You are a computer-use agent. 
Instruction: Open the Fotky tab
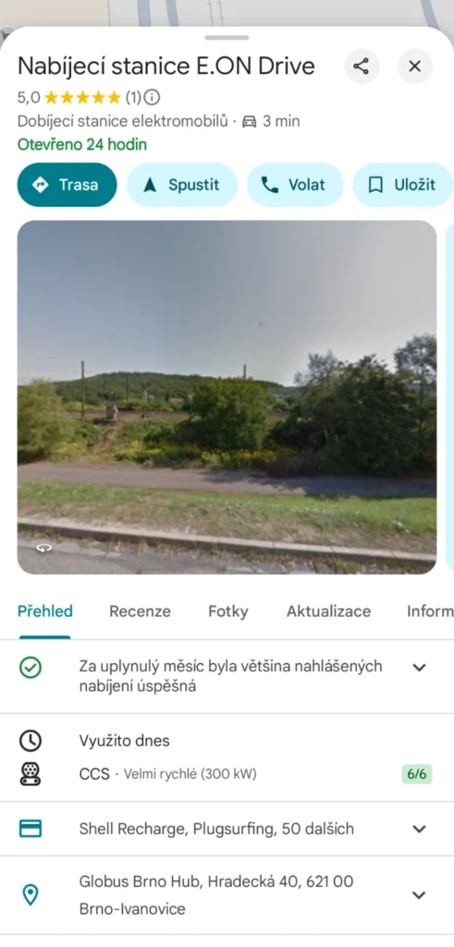228,611
